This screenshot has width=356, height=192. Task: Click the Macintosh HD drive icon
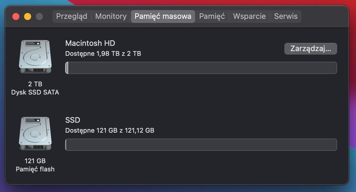coord(35,57)
